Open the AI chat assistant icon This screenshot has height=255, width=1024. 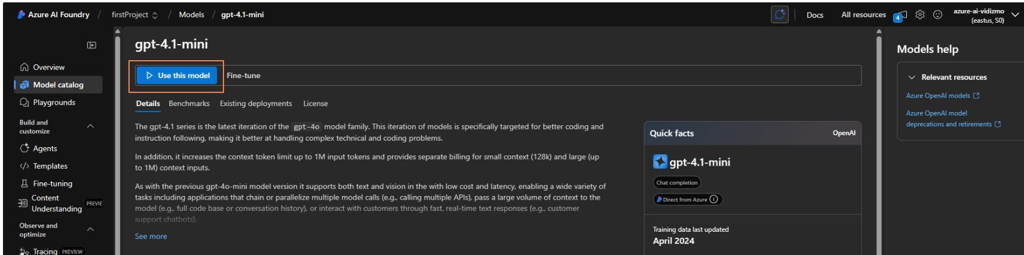click(780, 15)
